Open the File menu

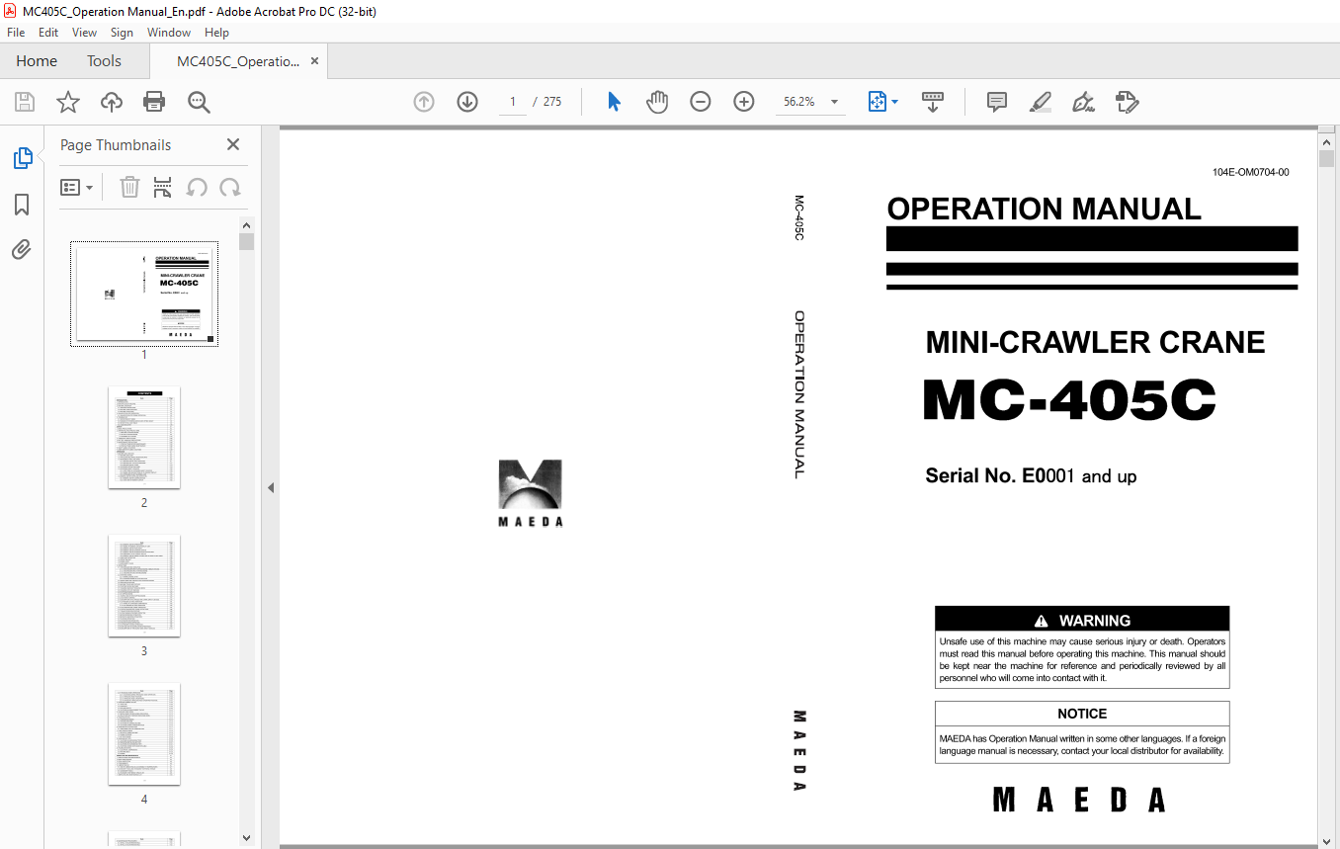[x=16, y=33]
